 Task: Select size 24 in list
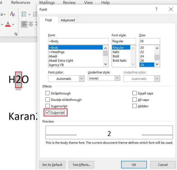pyautogui.click(x=147, y=56)
